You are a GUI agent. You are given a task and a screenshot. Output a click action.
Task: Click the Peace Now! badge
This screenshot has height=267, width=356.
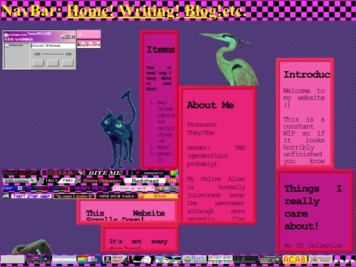[x=194, y=260]
